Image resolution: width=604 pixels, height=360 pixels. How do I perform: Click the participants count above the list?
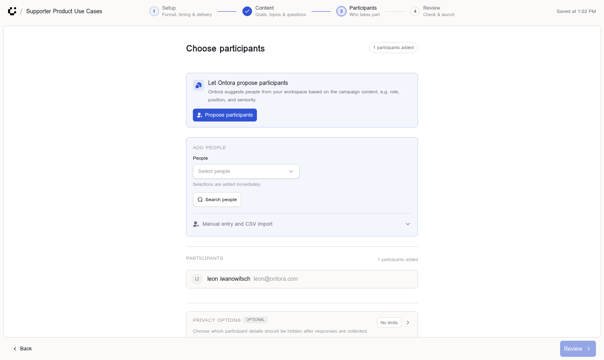pos(398,259)
